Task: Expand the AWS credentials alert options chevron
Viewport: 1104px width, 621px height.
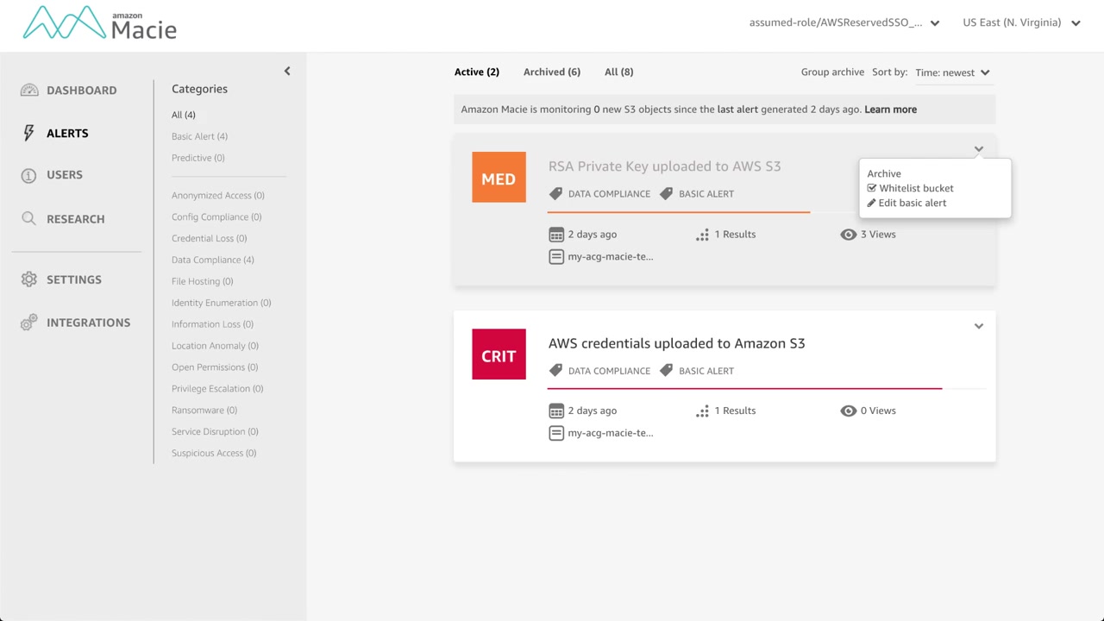Action: [979, 326]
